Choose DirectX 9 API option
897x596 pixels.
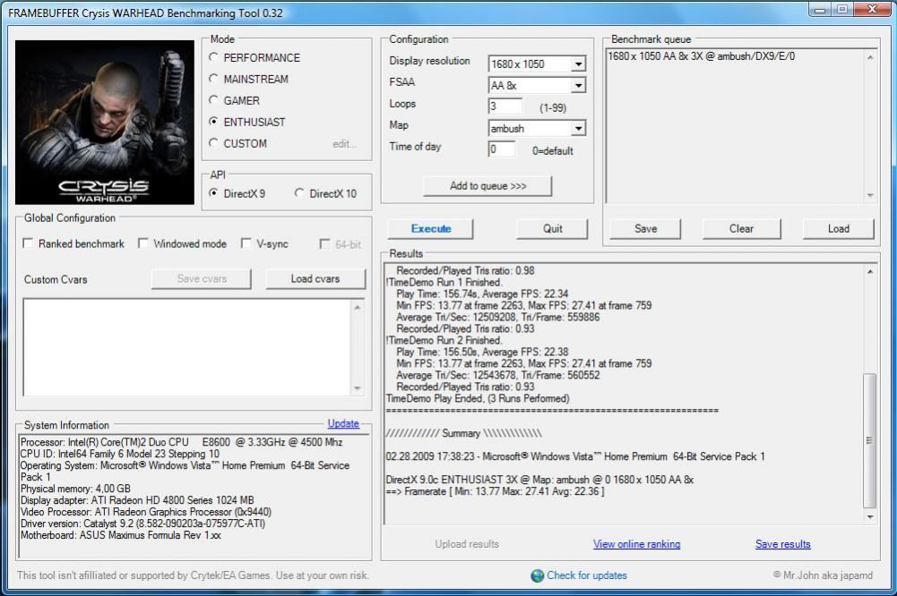214,193
